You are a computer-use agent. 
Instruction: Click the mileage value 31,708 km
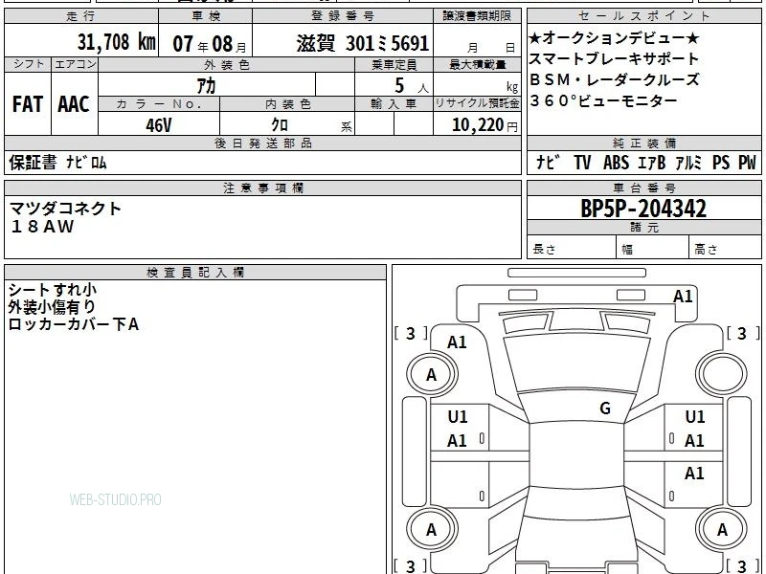pyautogui.click(x=116, y=42)
